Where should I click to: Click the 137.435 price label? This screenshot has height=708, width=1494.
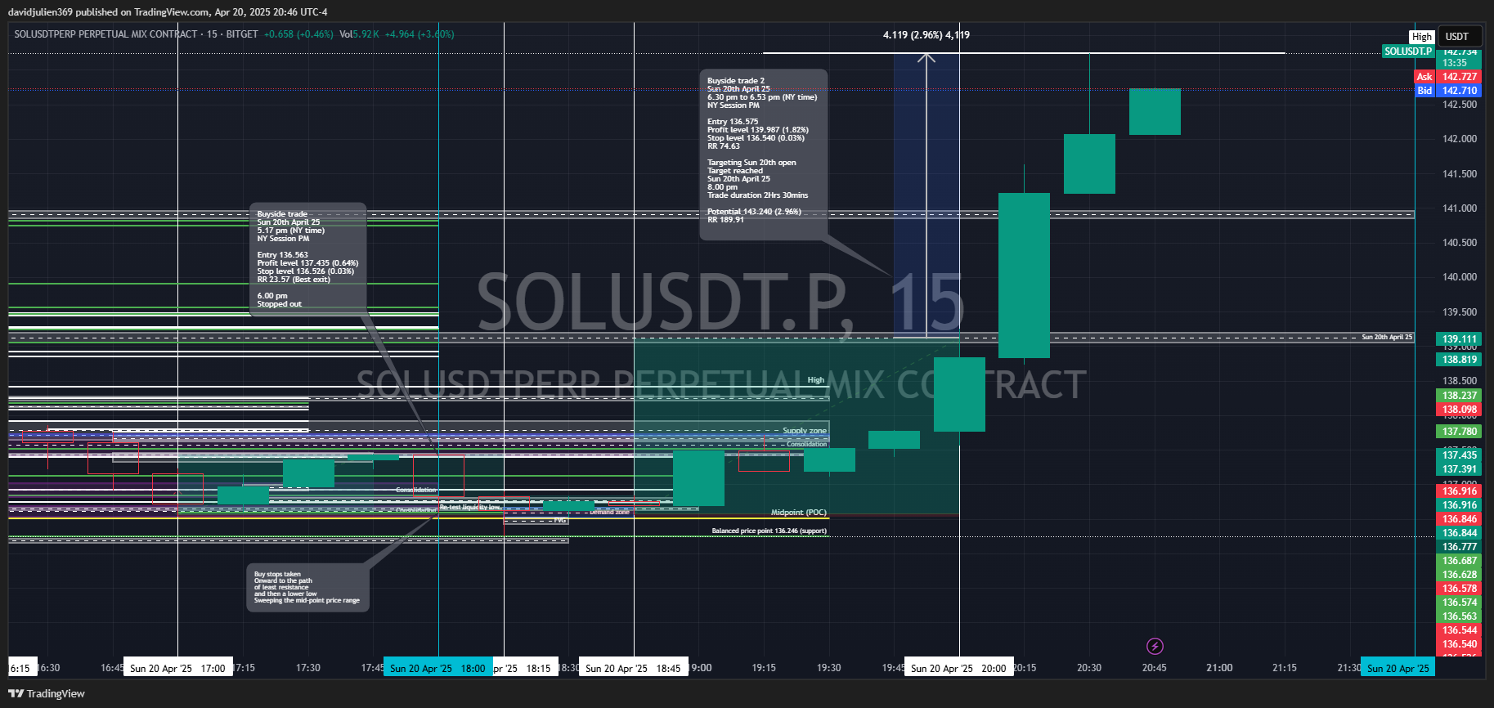1460,455
